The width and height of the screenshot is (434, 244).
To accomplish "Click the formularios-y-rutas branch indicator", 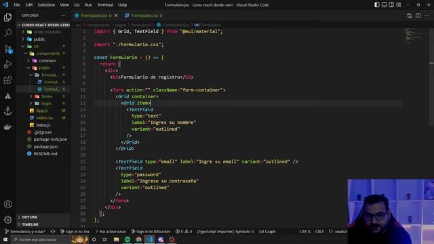I will (26, 232).
